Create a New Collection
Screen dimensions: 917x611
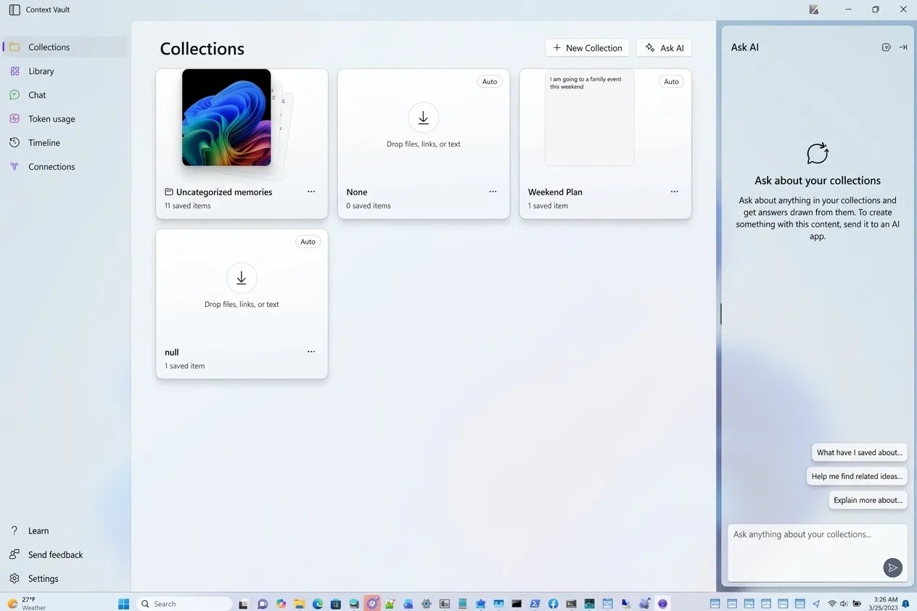(x=587, y=48)
